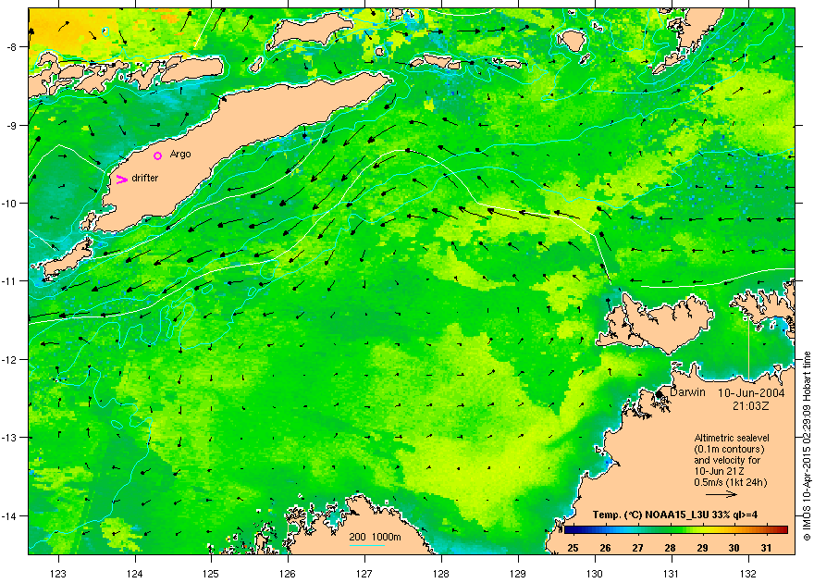Click the latitude axis label '-10'
This screenshot has height=583, width=814.
[x=10, y=204]
